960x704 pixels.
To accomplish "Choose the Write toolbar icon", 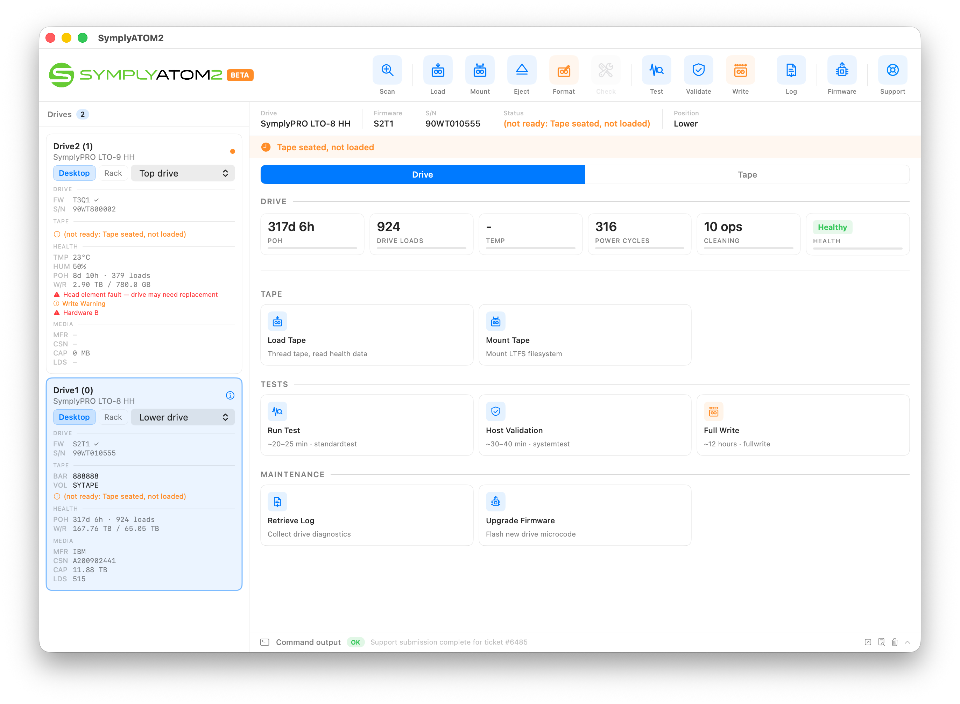I will (x=740, y=70).
